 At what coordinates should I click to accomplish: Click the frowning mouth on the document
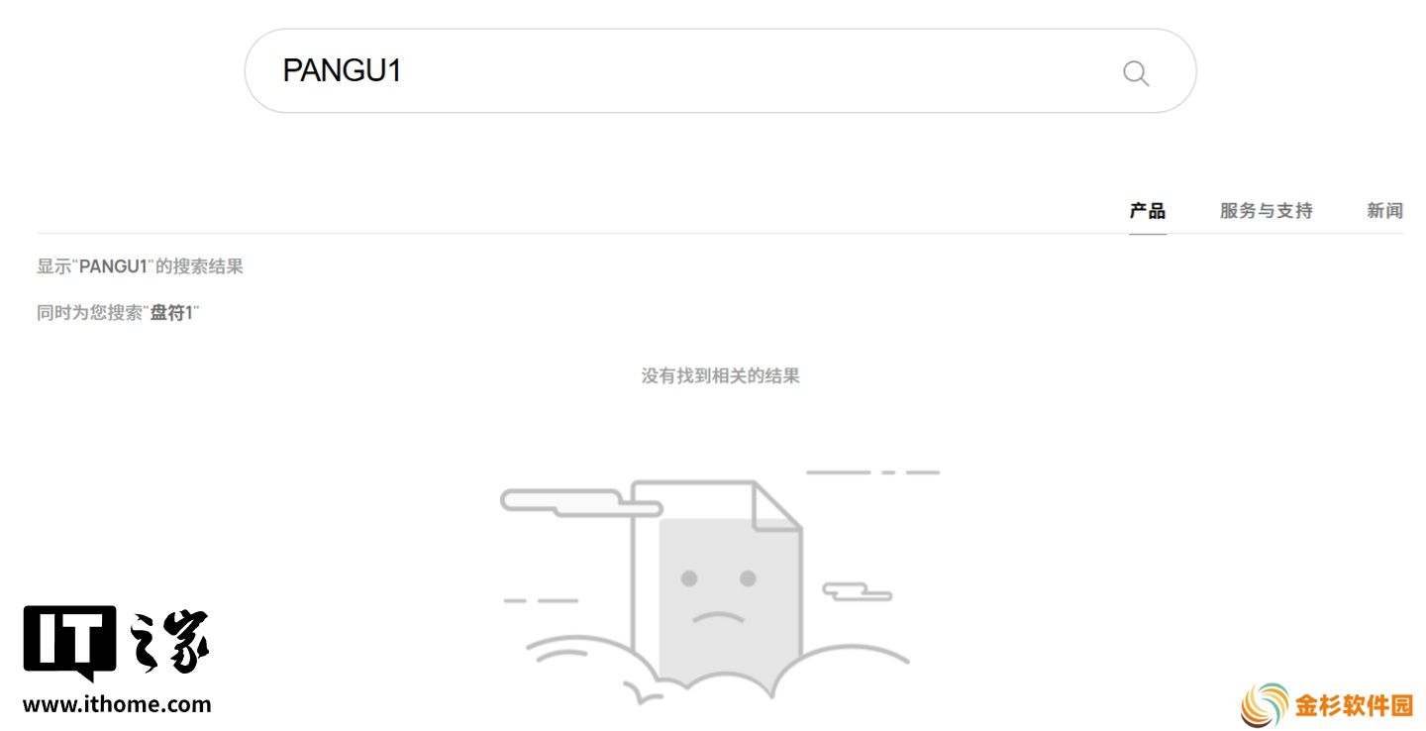(718, 617)
